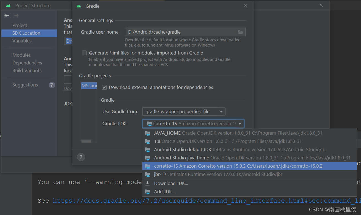The image size is (361, 215).
Task: Open Modules section in sidebar
Action: tap(22, 55)
